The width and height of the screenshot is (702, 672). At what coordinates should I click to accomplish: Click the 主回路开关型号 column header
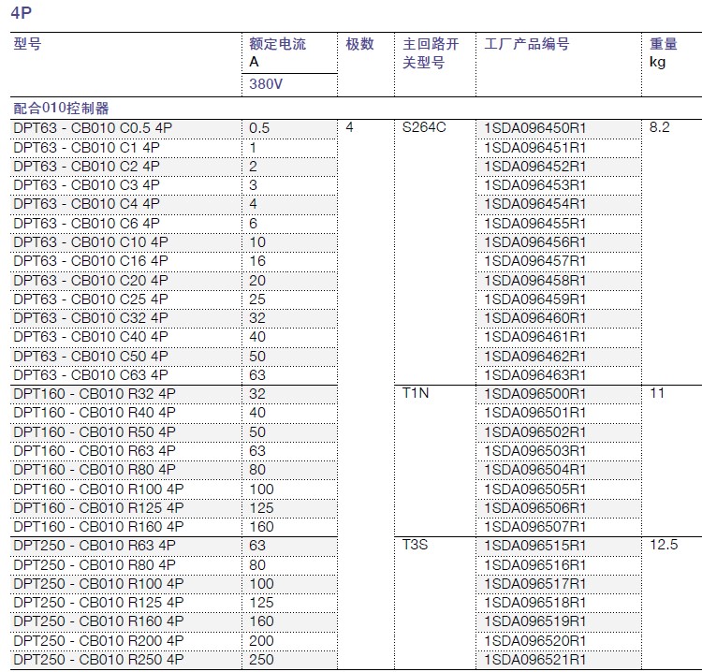tap(431, 52)
